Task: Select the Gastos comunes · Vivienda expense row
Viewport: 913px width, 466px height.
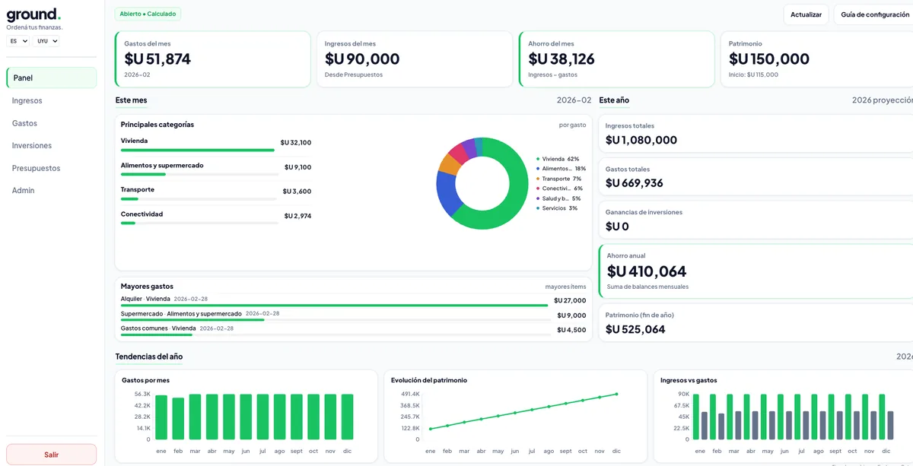Action: [x=353, y=330]
